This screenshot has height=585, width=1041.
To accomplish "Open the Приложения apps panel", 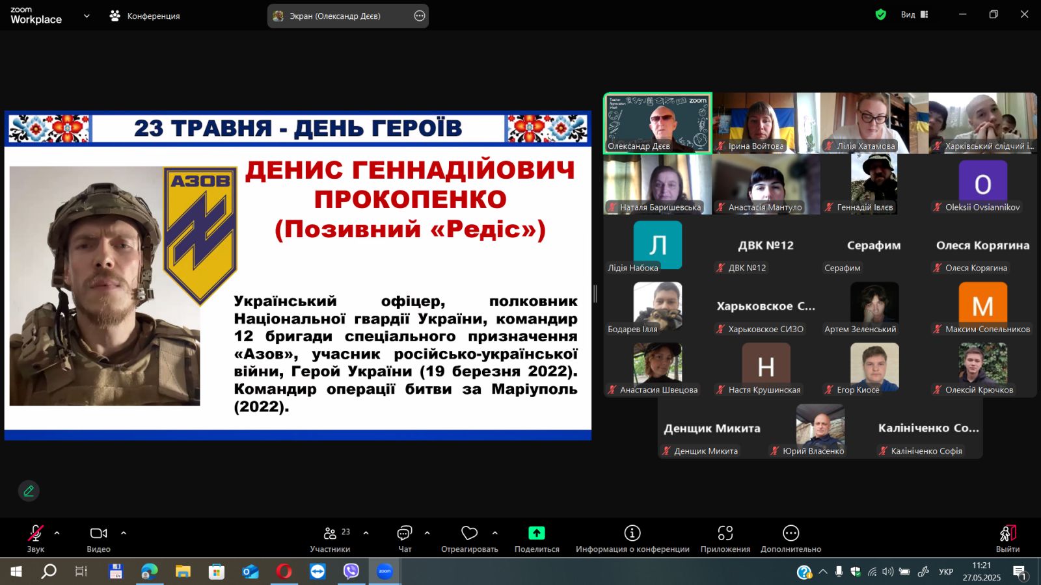I will (725, 538).
